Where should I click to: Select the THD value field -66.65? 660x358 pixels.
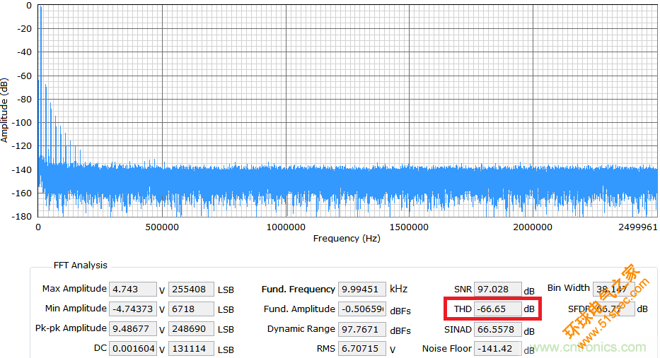click(x=498, y=309)
